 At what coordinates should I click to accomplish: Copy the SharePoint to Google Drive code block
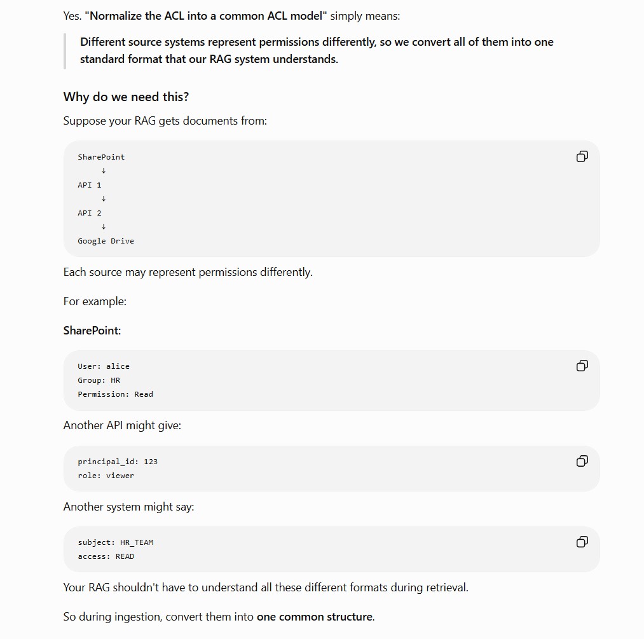pyautogui.click(x=582, y=156)
